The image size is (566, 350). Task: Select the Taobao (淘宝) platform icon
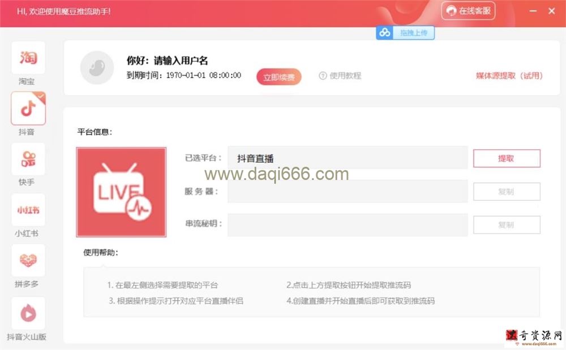(28, 58)
